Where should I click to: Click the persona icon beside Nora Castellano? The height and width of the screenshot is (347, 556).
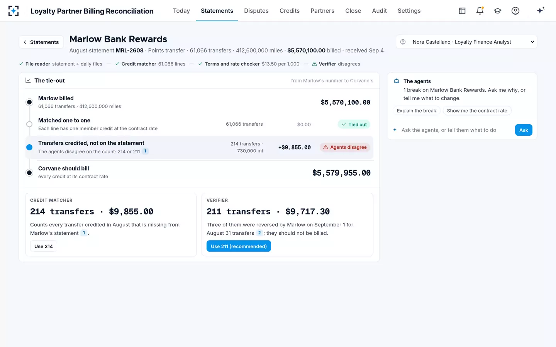[x=403, y=42]
